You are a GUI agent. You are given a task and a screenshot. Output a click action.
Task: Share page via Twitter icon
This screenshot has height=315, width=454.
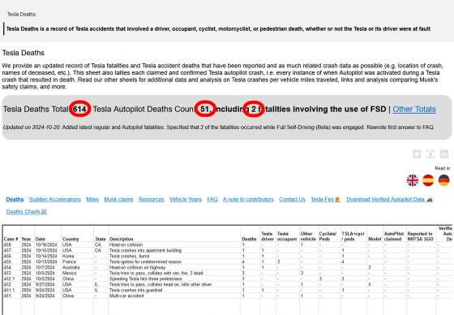pos(417,153)
